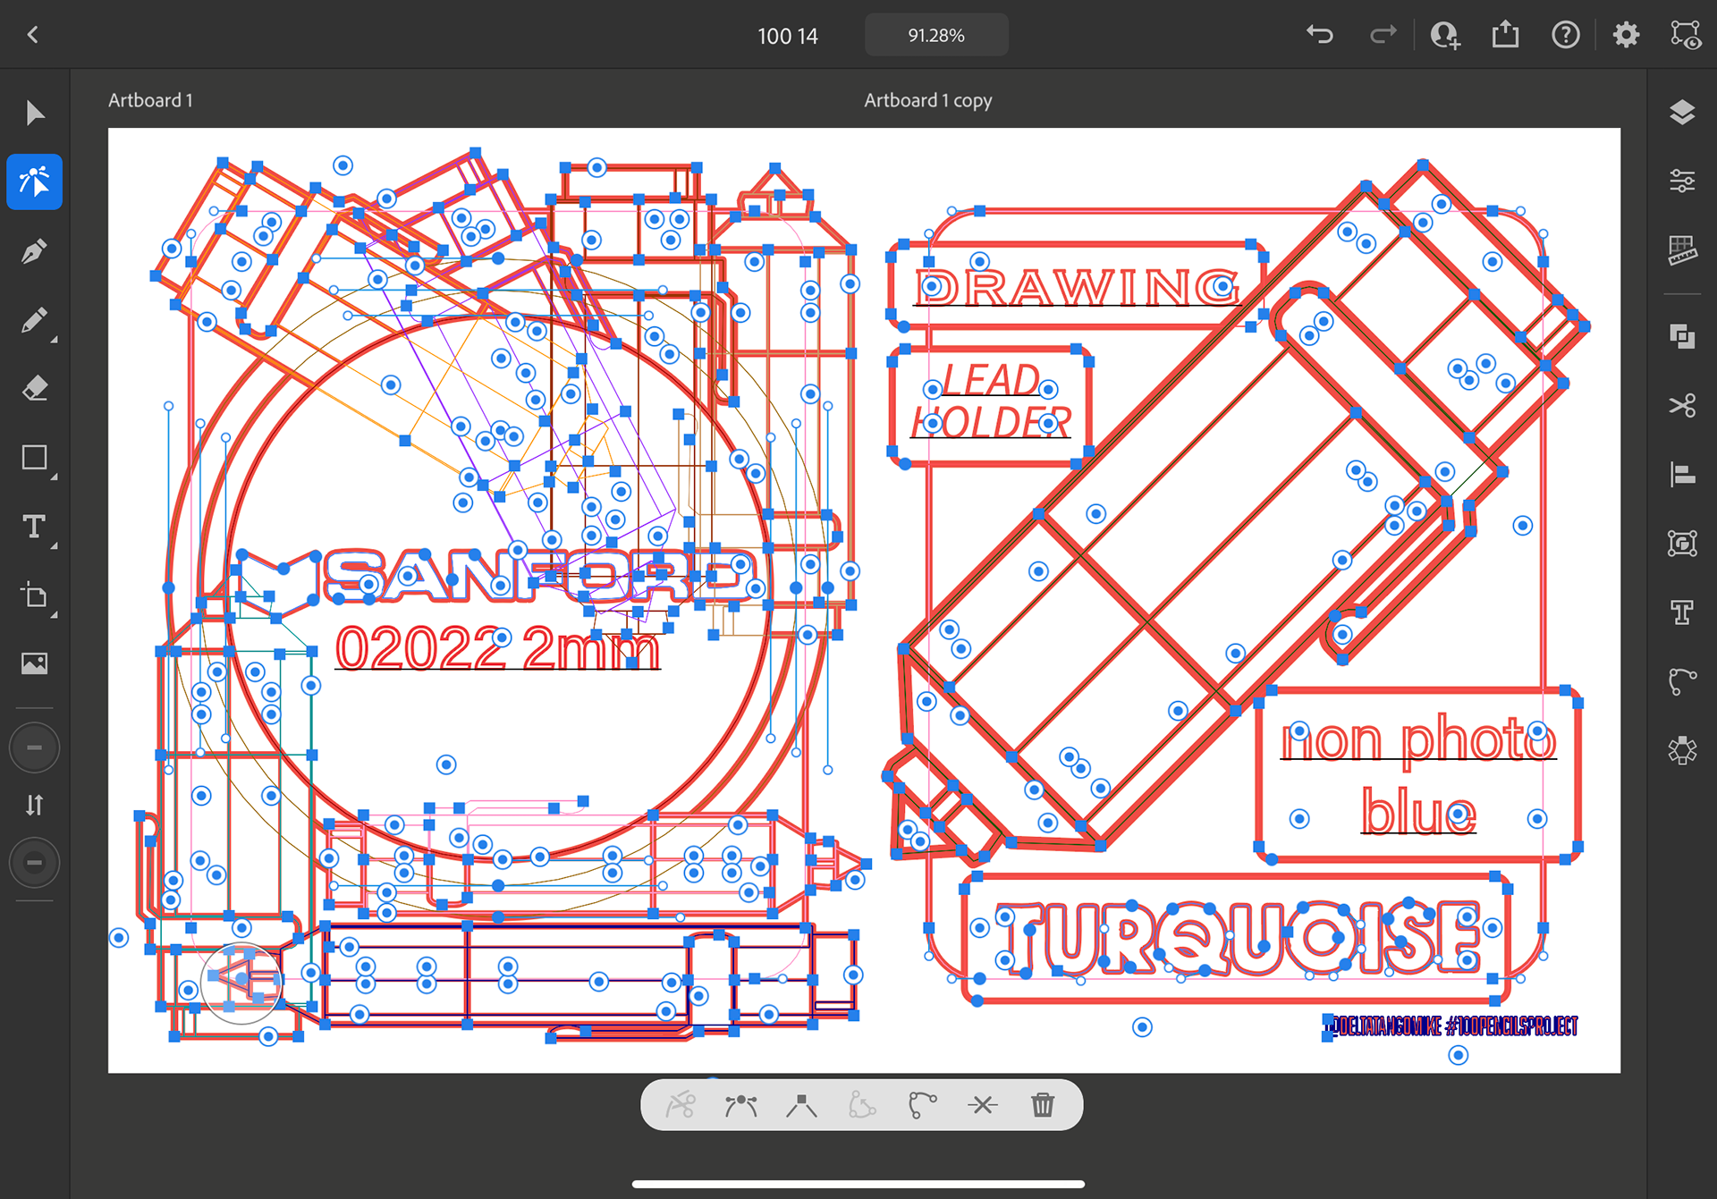Tap smart delete anchor icon in context bar
This screenshot has height=1199, width=1717.
coord(862,1105)
